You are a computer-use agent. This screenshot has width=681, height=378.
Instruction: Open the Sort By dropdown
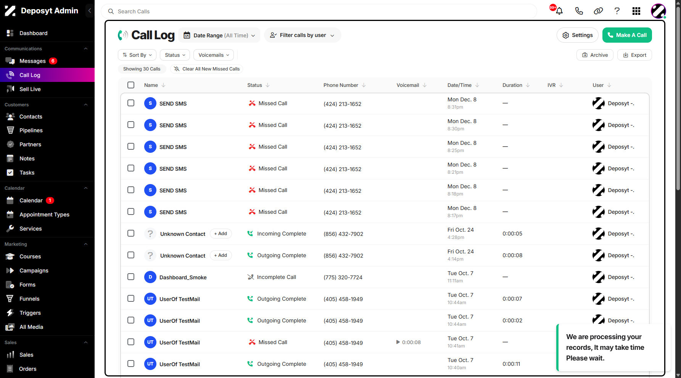tap(137, 55)
